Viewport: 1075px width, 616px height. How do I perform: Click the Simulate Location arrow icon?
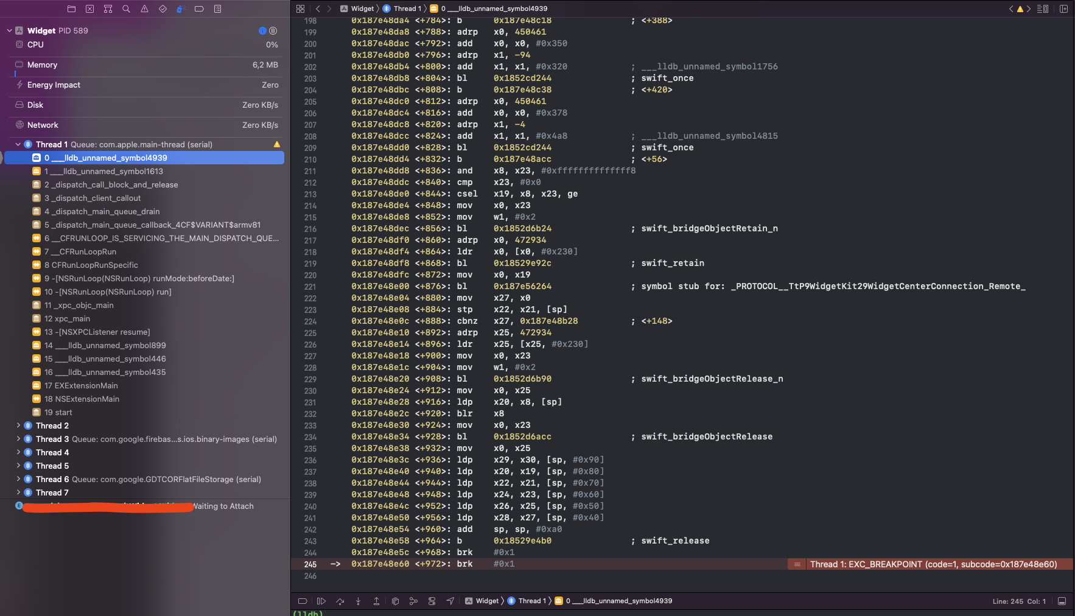coord(450,601)
